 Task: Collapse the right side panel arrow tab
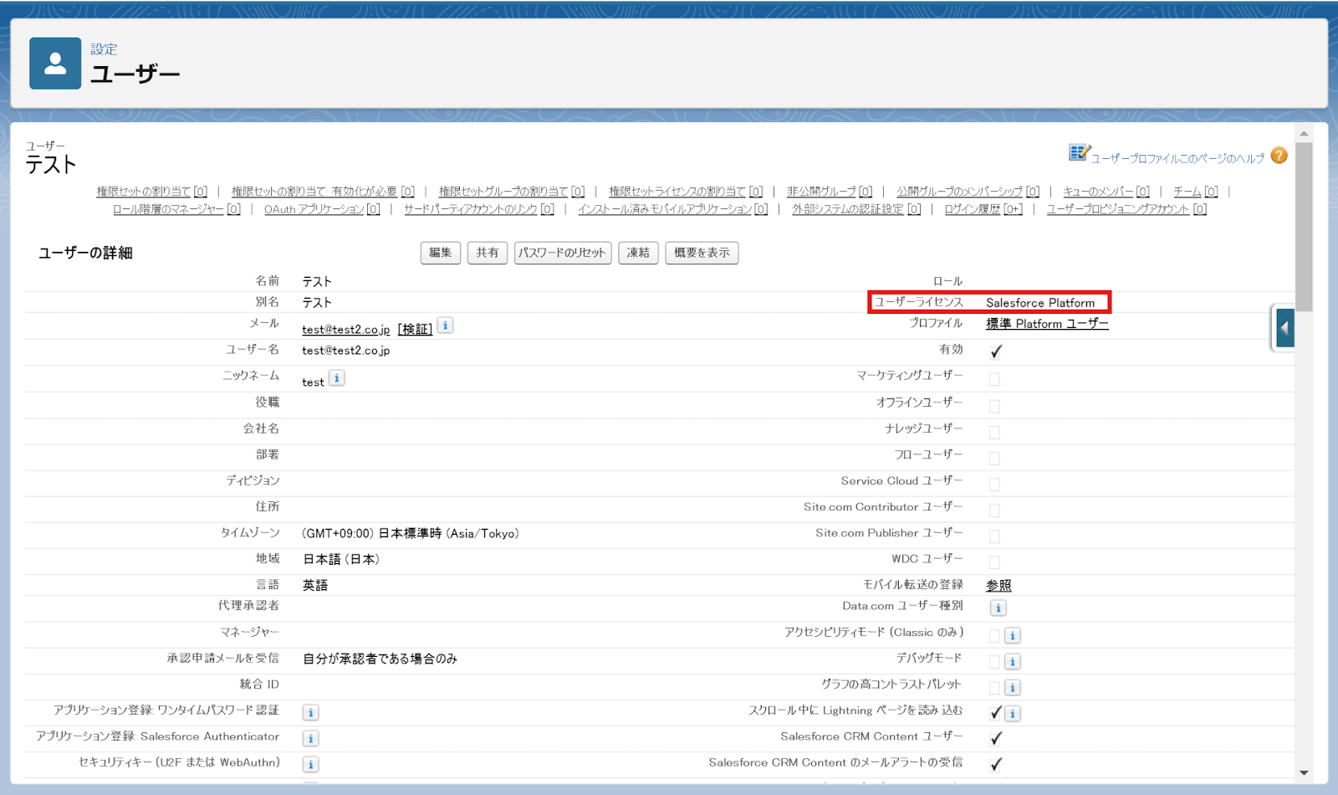(1284, 328)
